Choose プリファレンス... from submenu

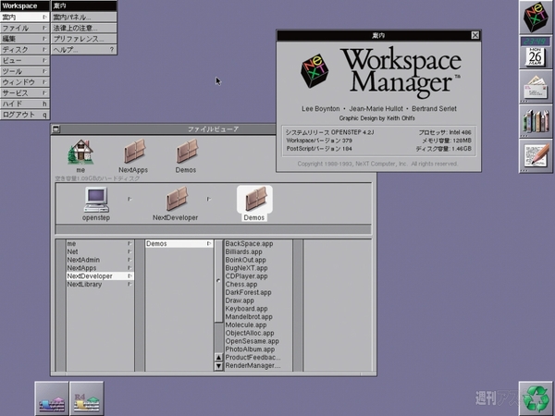(84, 39)
